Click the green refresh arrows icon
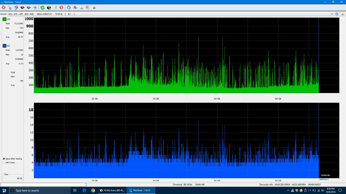Screen dimensions: 346x194 (x=43, y=8)
